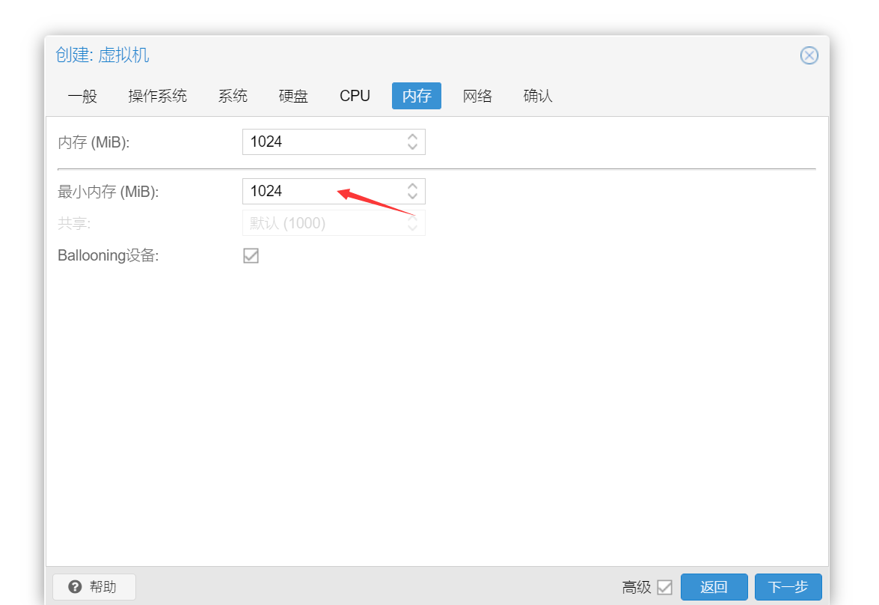This screenshot has height=605, width=879.
Task: Decrease 最小内存 value with down arrow
Action: pyautogui.click(x=413, y=196)
